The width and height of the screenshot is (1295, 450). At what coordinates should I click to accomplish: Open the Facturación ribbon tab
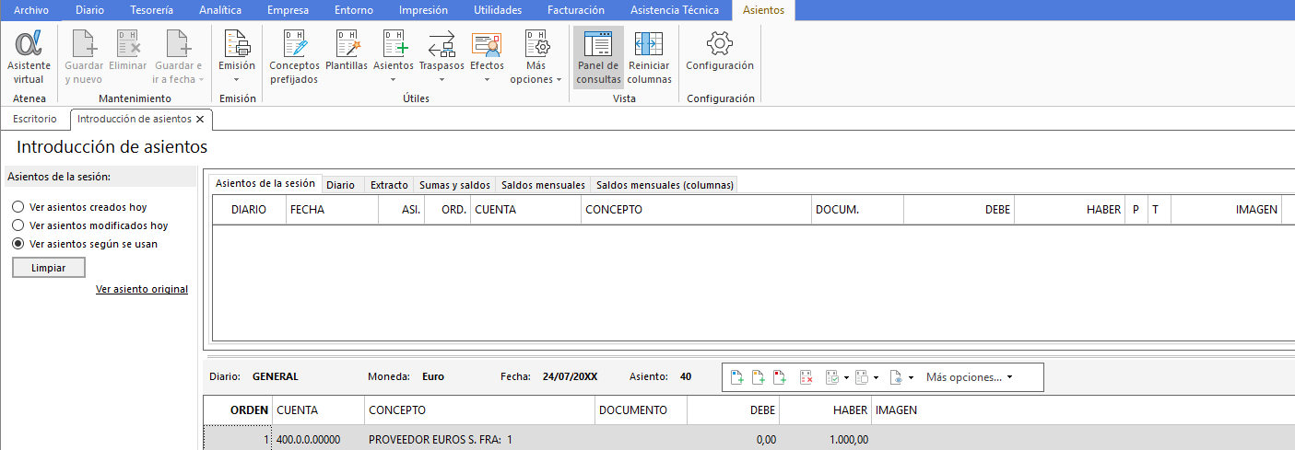[576, 10]
